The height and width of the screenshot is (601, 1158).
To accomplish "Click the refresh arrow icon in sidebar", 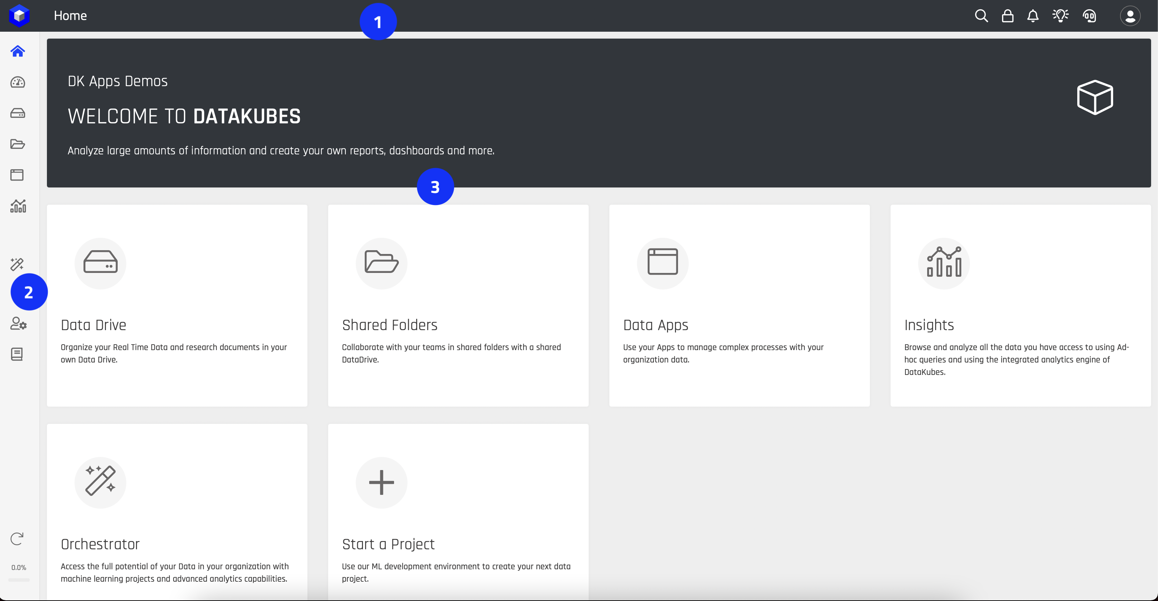I will pos(17,538).
